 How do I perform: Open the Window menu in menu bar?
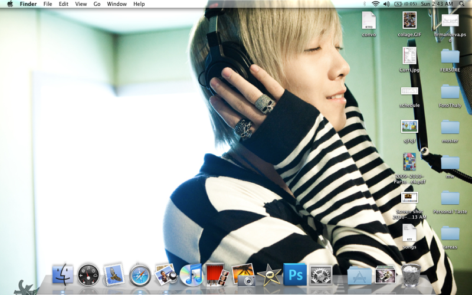click(117, 4)
